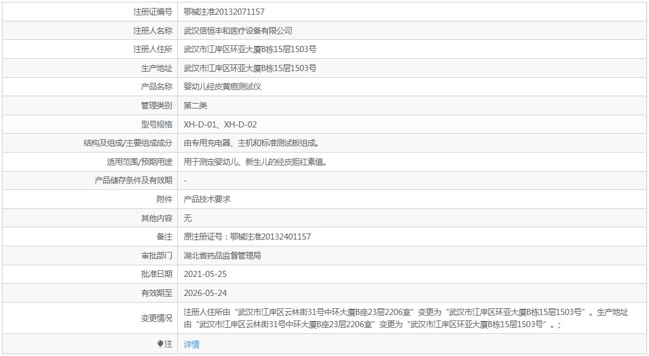
Task: Click the 其他内容 label
Action: [x=157, y=218]
